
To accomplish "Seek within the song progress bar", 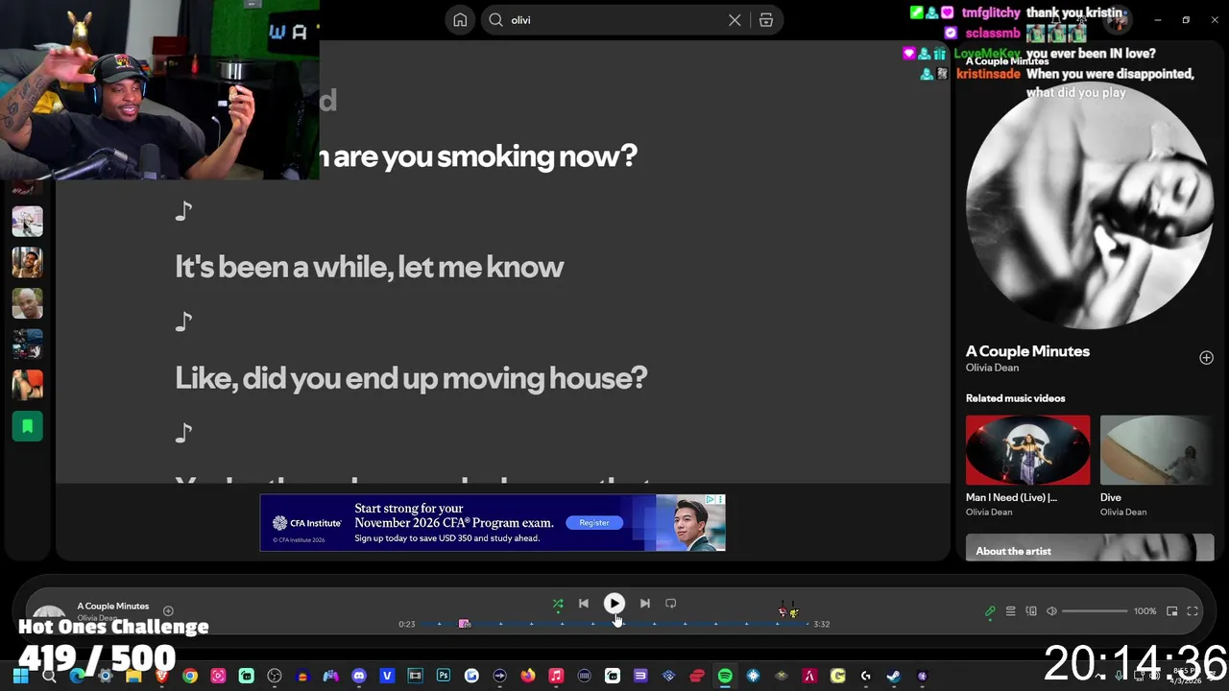I will click(x=614, y=624).
